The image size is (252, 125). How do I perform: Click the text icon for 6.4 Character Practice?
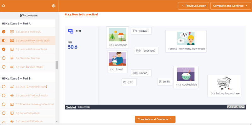click(12, 58)
